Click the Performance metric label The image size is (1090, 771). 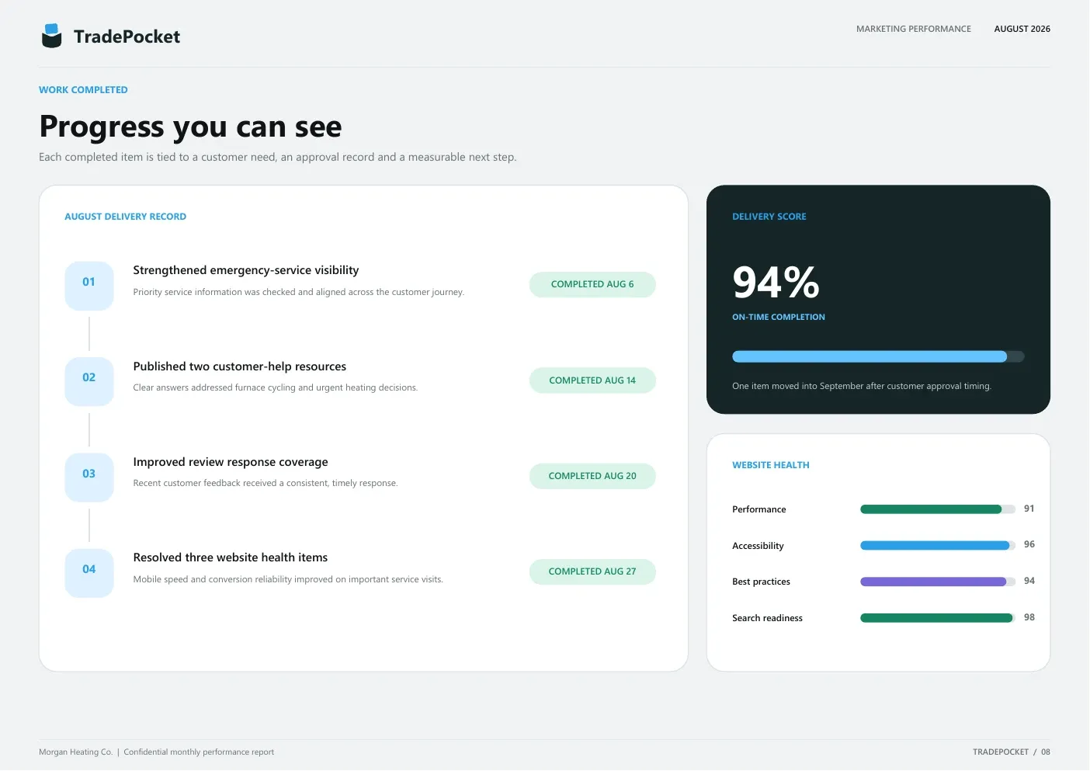click(x=759, y=509)
